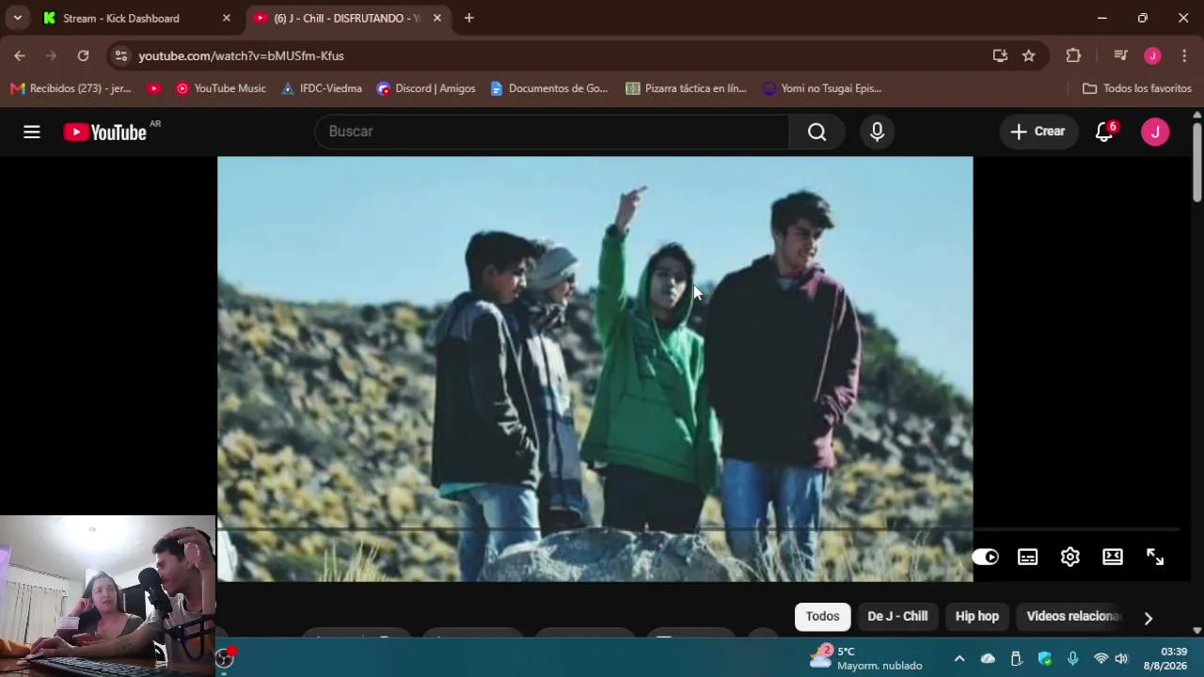
Task: Open the video player settings gear
Action: [x=1070, y=557]
